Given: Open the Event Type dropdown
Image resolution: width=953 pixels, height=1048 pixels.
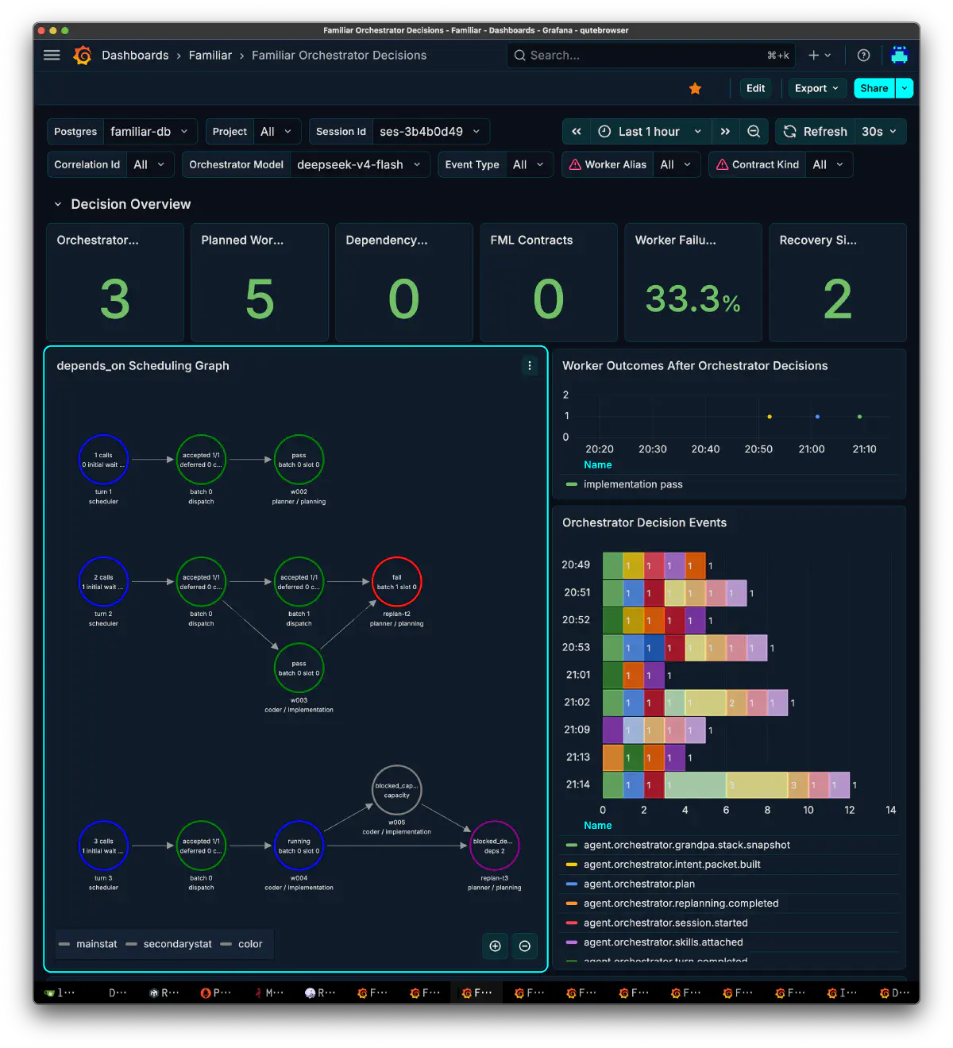Looking at the screenshot, I should 529,164.
